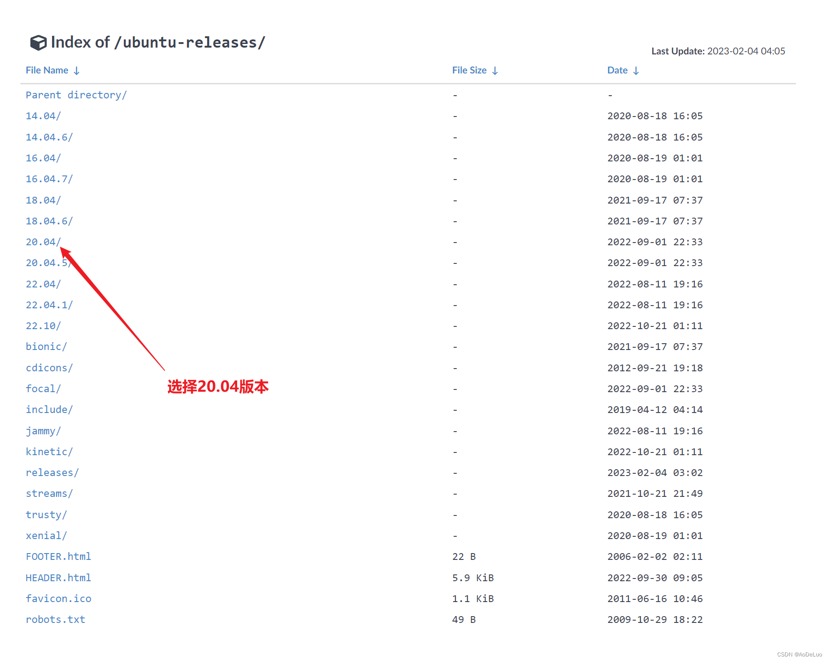Download the favicon.ico file
Viewport: 829px width, 661px height.
click(x=59, y=599)
